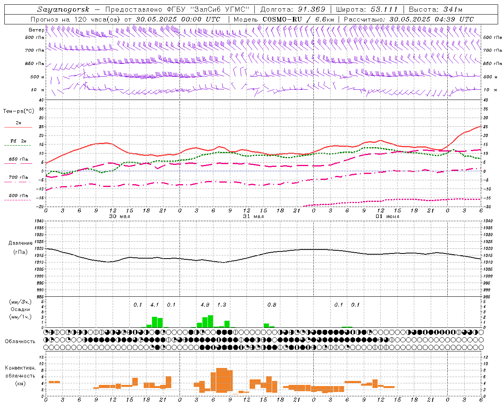This screenshot has height=403, width=504.
Task: Click 'Рассчитано: 30.05.2025 04:39 UTC' timestamp
Action: click(x=409, y=19)
